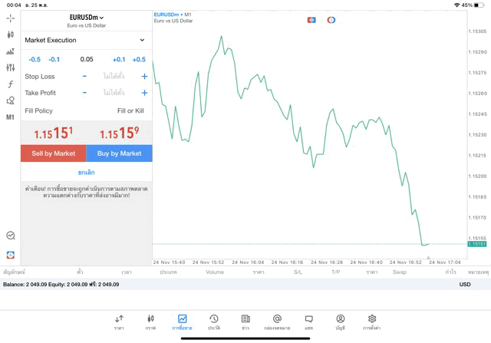The height and width of the screenshot is (343, 491).
Task: Click the red-blue square icon above the chart
Action: pos(311,20)
